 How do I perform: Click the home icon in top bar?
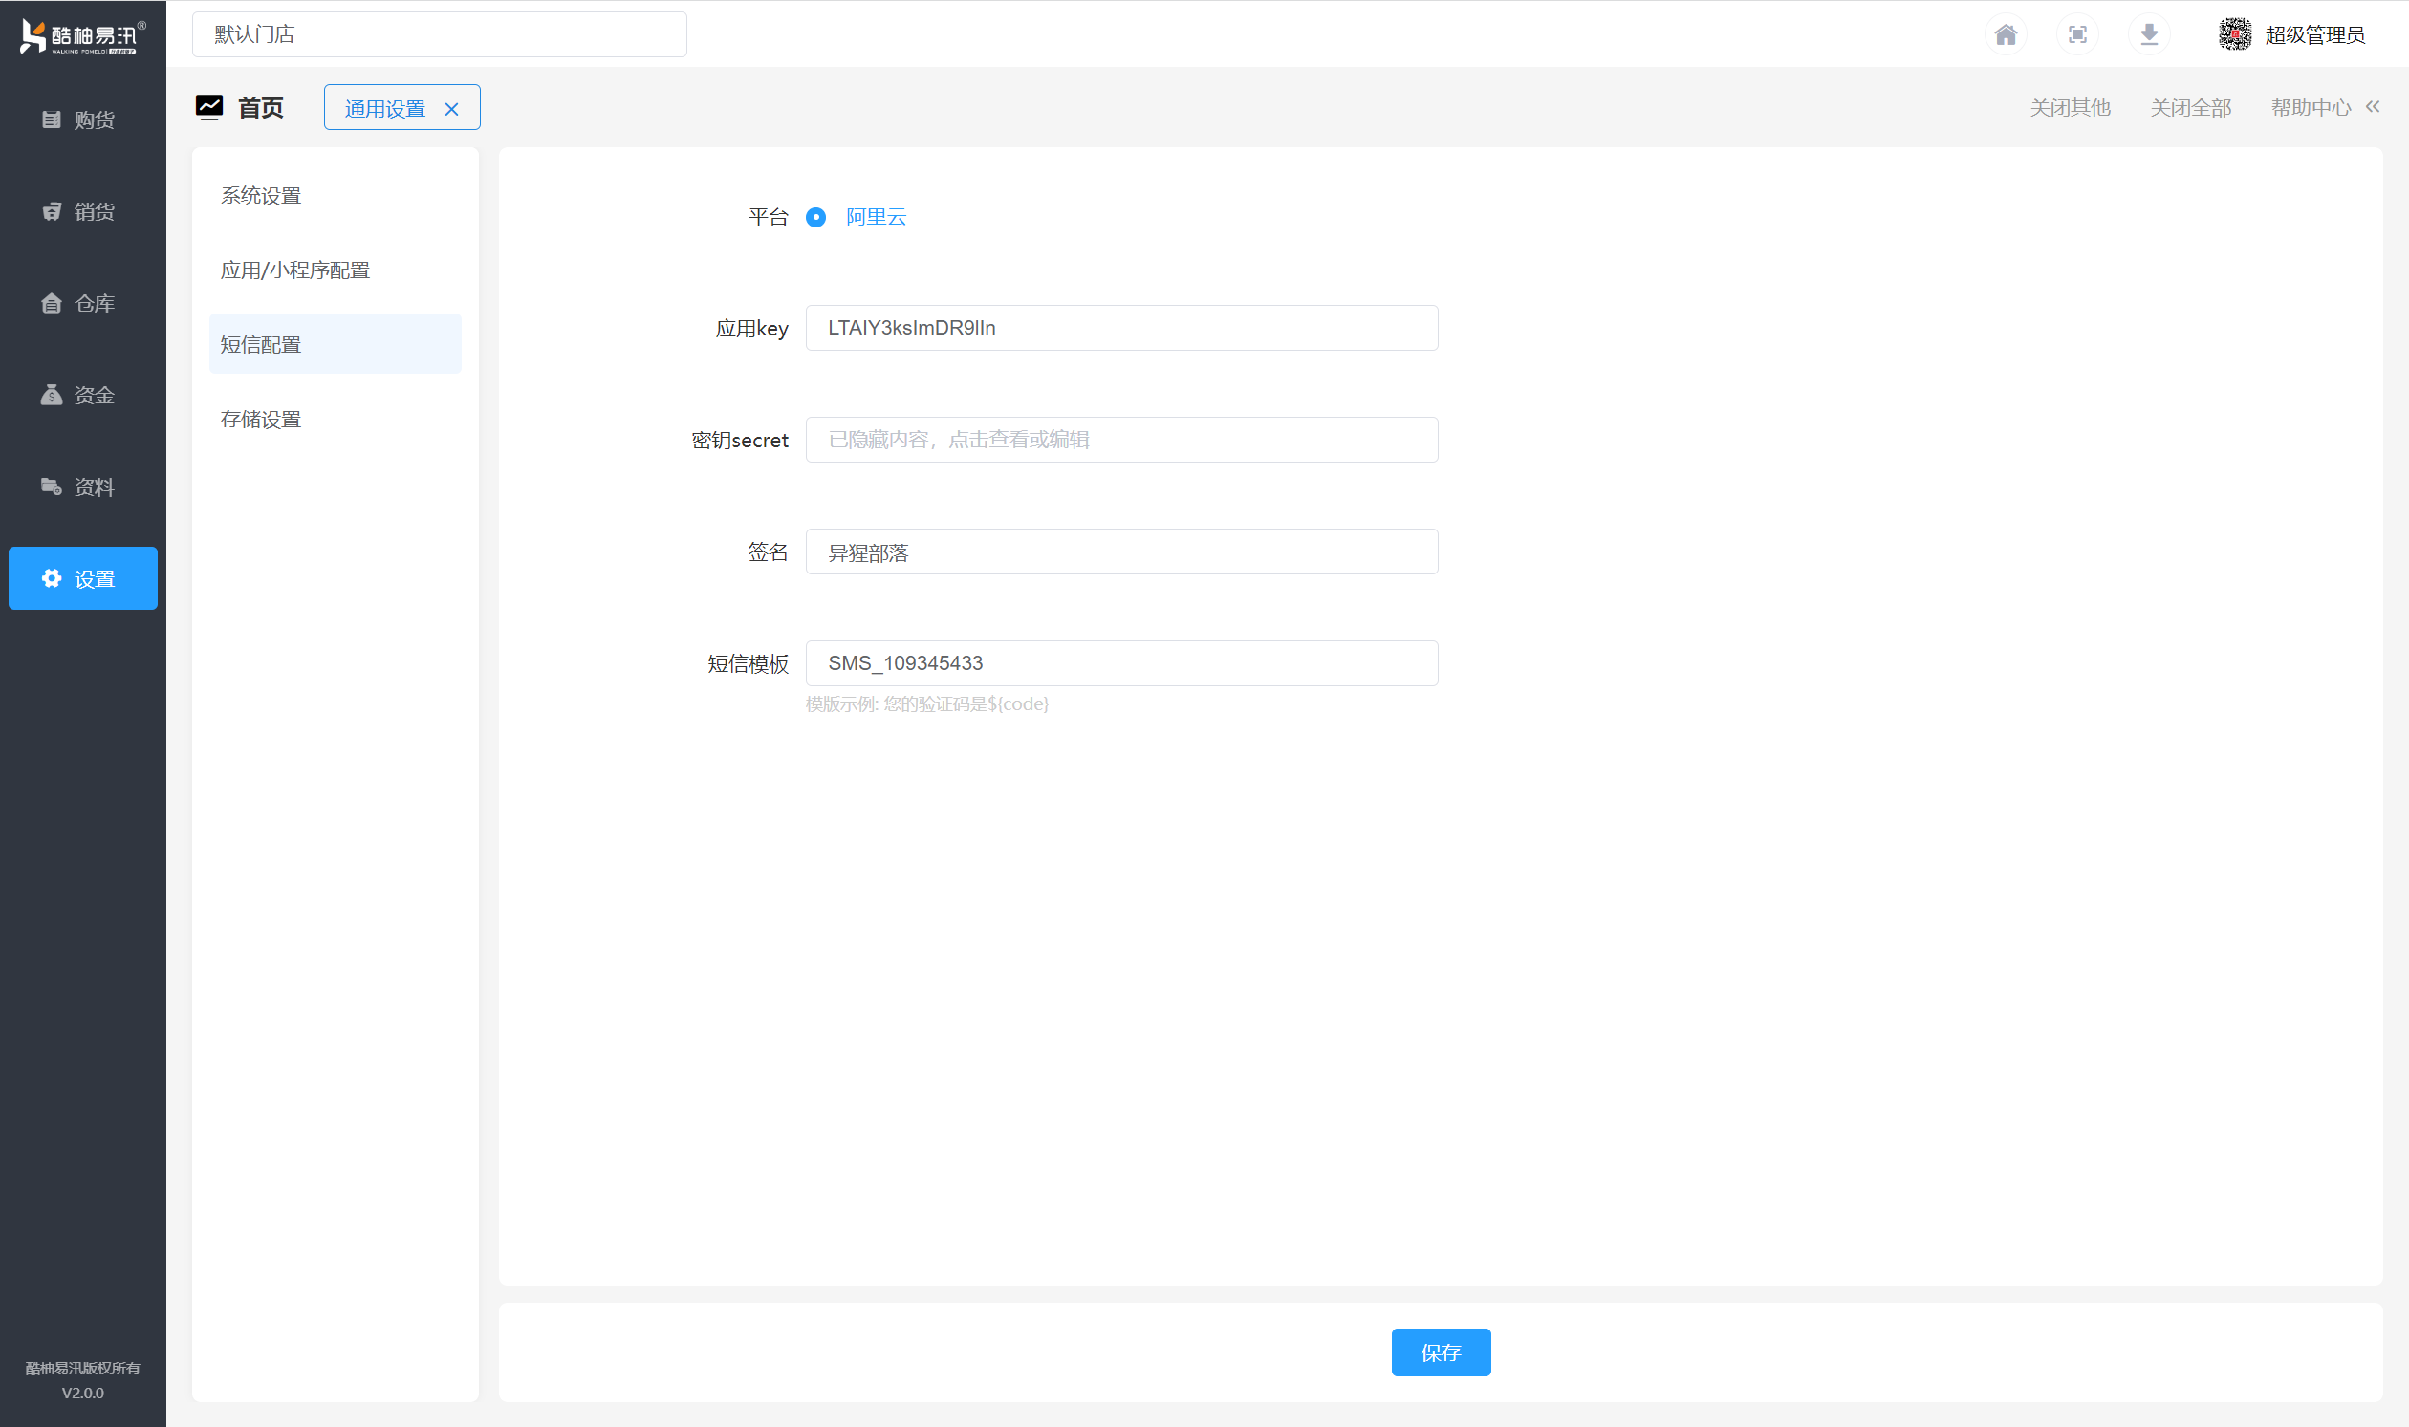pos(2005,35)
